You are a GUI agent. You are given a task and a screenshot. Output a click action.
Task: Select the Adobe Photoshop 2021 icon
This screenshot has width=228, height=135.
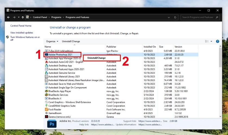(x=46, y=55)
